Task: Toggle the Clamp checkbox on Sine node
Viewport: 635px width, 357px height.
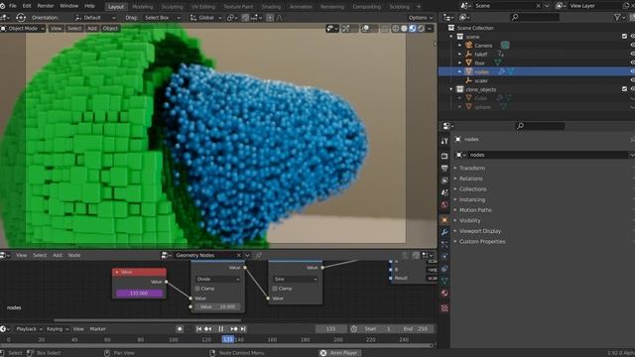Action: 275,289
